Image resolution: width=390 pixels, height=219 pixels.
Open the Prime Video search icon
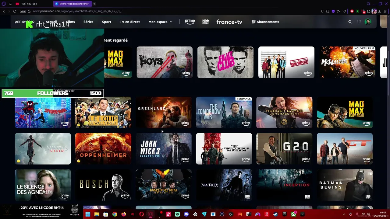[350, 22]
